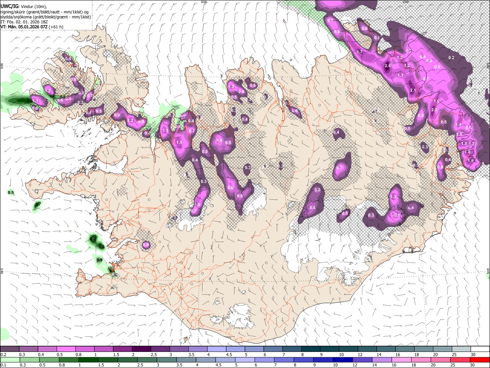Click the '(+61 h)' forecast offset

(56, 27)
